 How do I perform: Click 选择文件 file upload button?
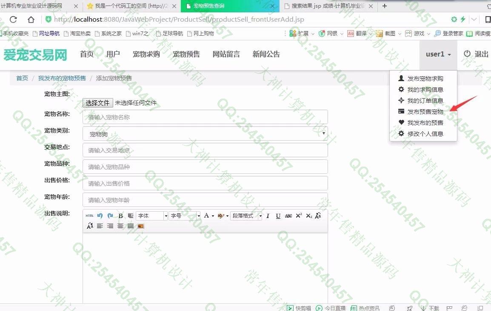(x=98, y=103)
